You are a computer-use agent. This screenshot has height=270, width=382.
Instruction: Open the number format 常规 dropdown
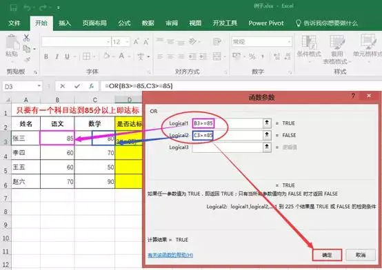[x=289, y=42]
